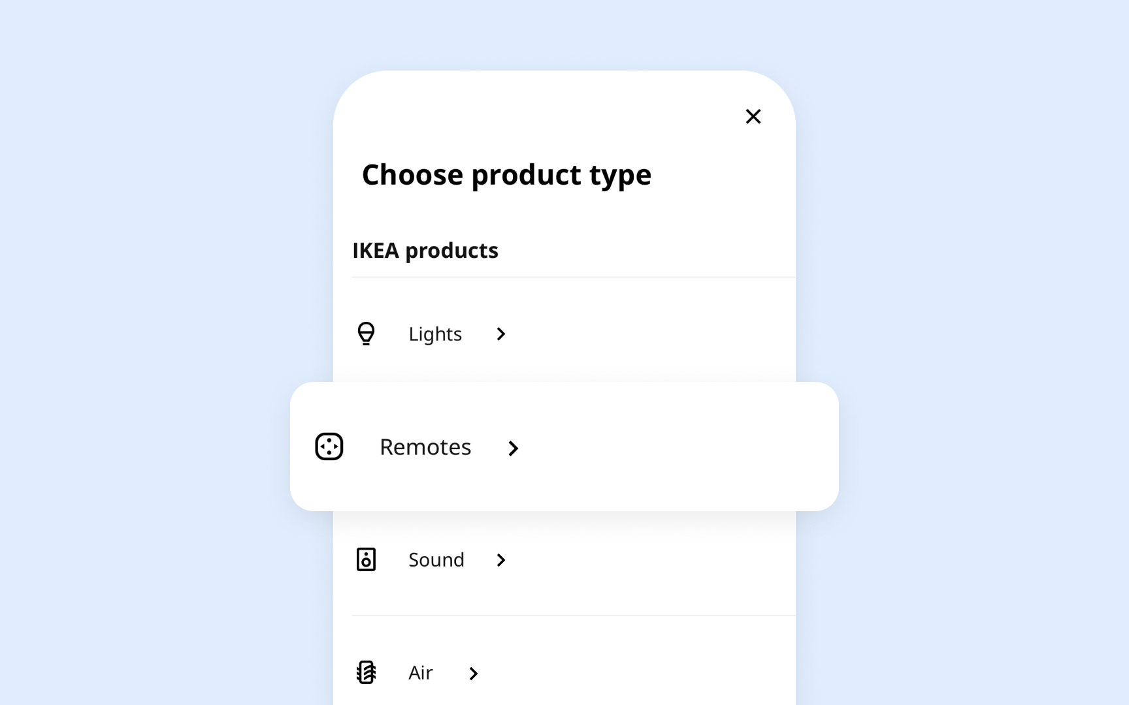1129x705 pixels.
Task: Select Remotes from the product list
Action: point(425,446)
